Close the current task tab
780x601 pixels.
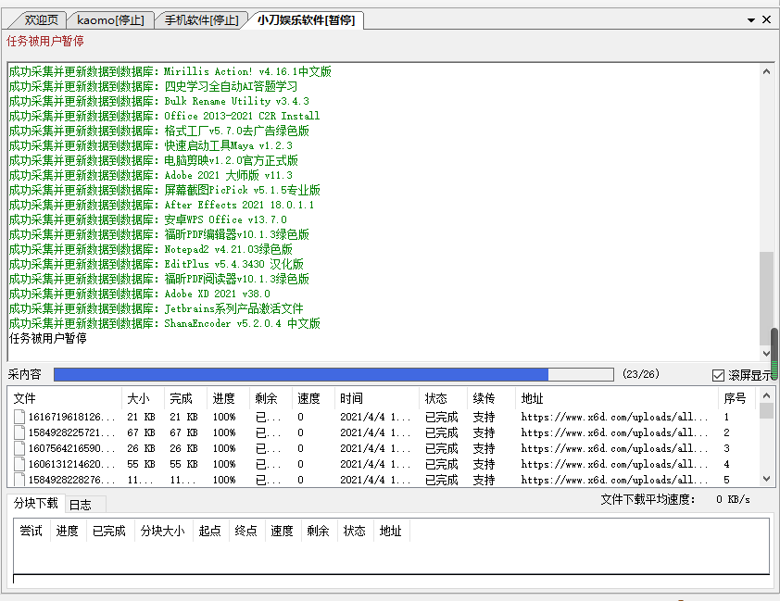(767, 19)
